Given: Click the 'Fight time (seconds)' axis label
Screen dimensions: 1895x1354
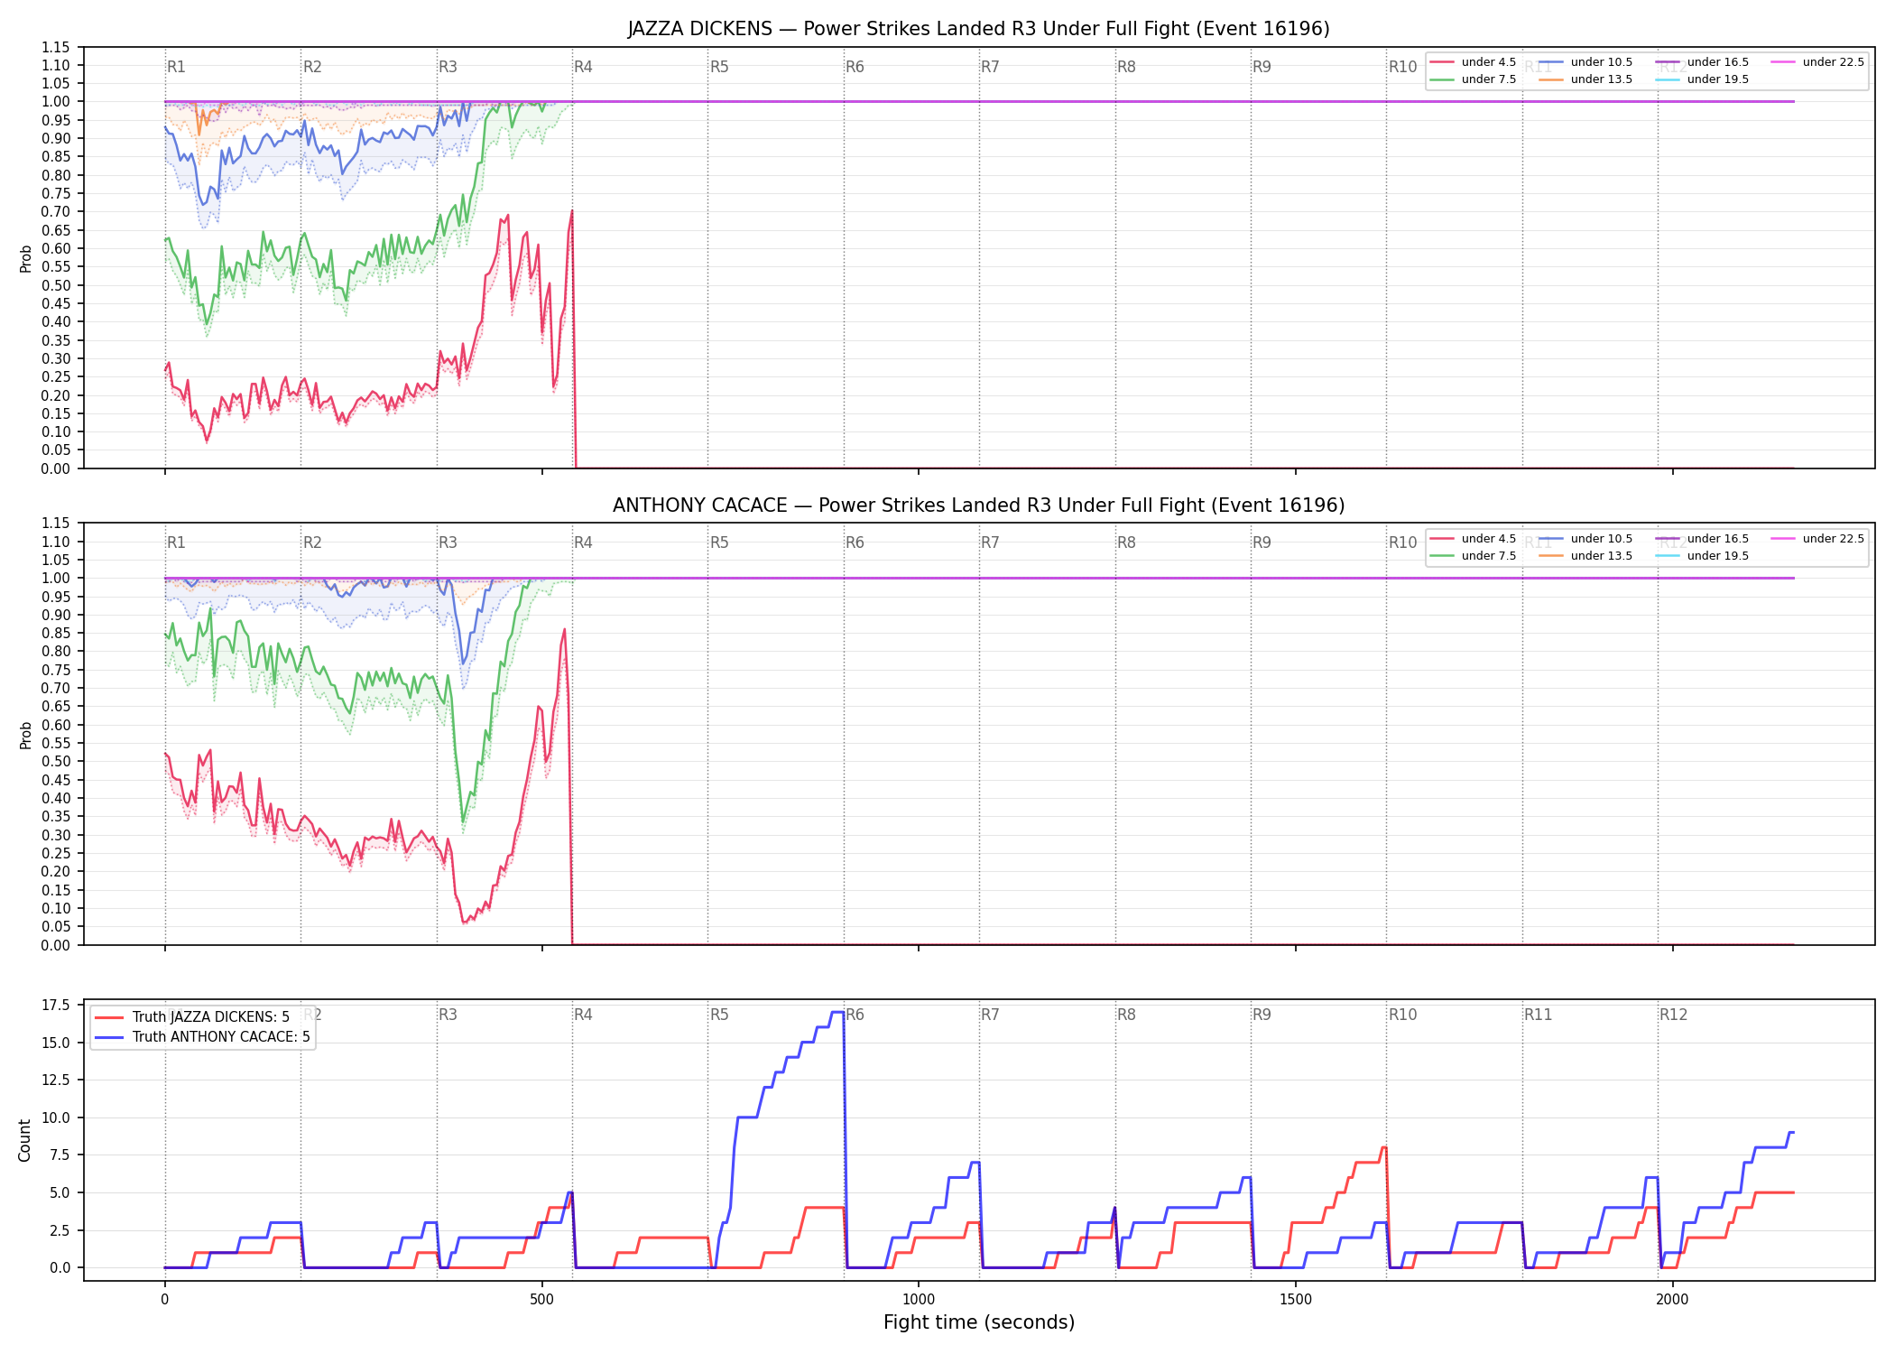Looking at the screenshot, I should click(978, 1322).
